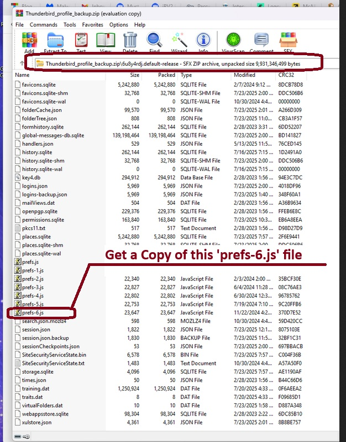Image resolution: width=346 pixels, height=442 pixels.
Task: Open the Wizard wand icon
Action: 180,40
